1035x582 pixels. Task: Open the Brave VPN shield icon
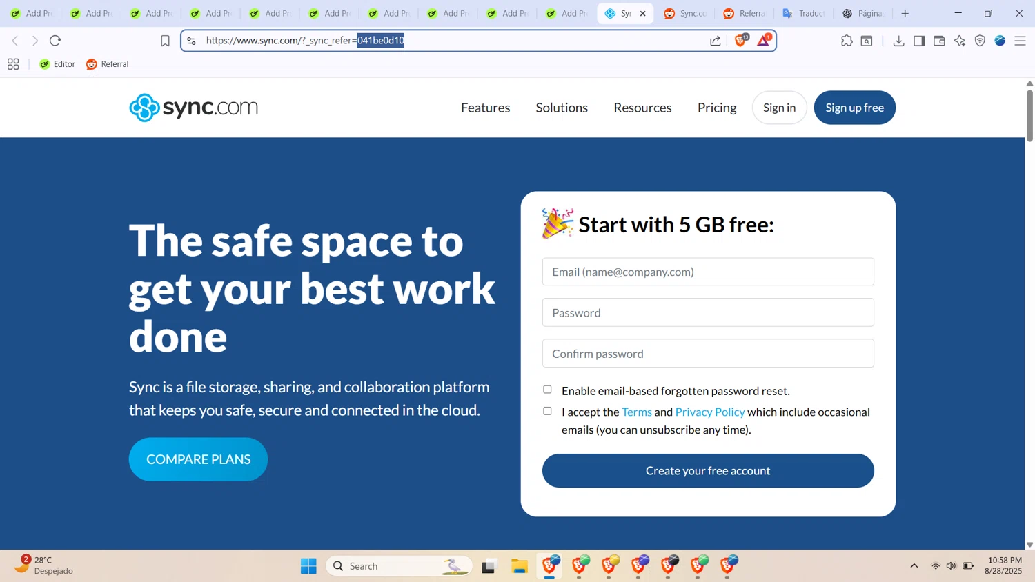pyautogui.click(x=980, y=41)
